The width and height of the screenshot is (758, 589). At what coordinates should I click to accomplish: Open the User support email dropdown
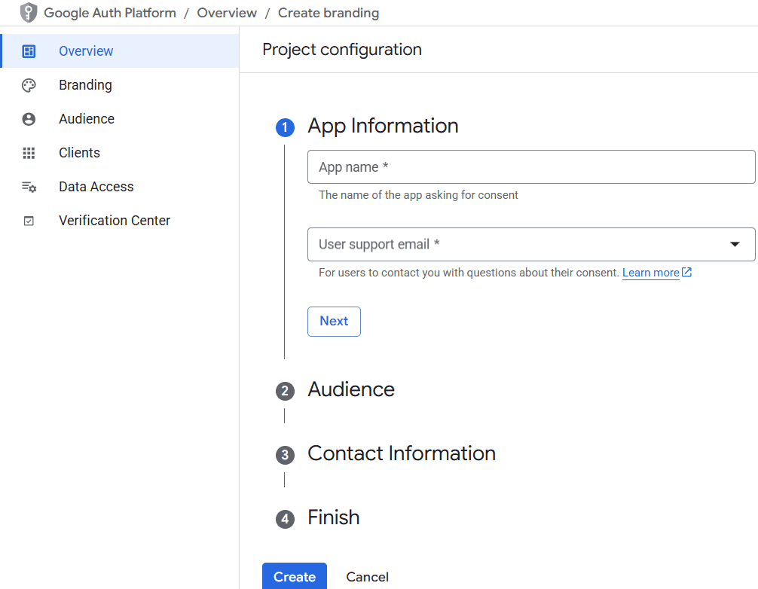coord(733,244)
